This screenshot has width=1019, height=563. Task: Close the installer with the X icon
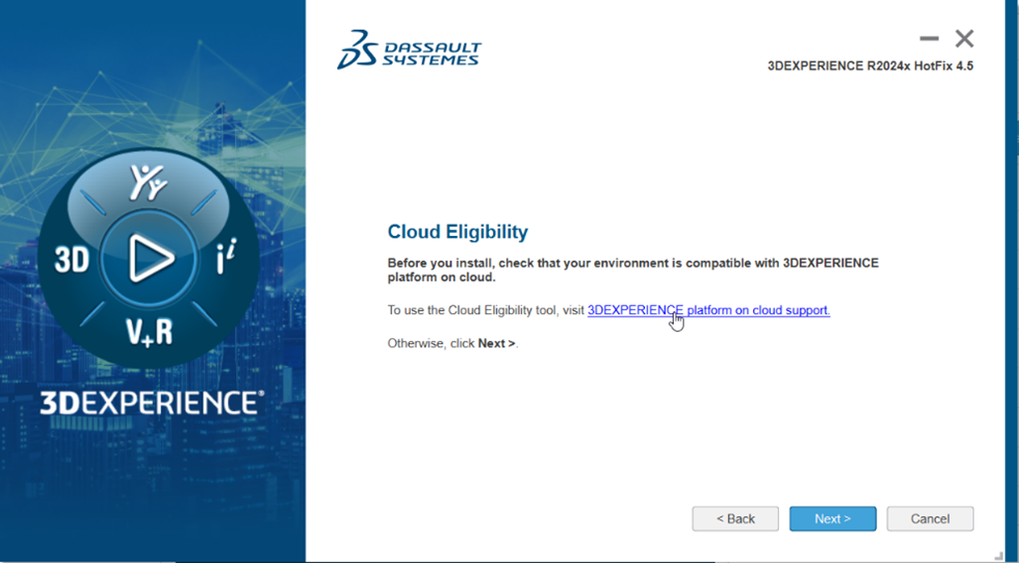point(964,39)
